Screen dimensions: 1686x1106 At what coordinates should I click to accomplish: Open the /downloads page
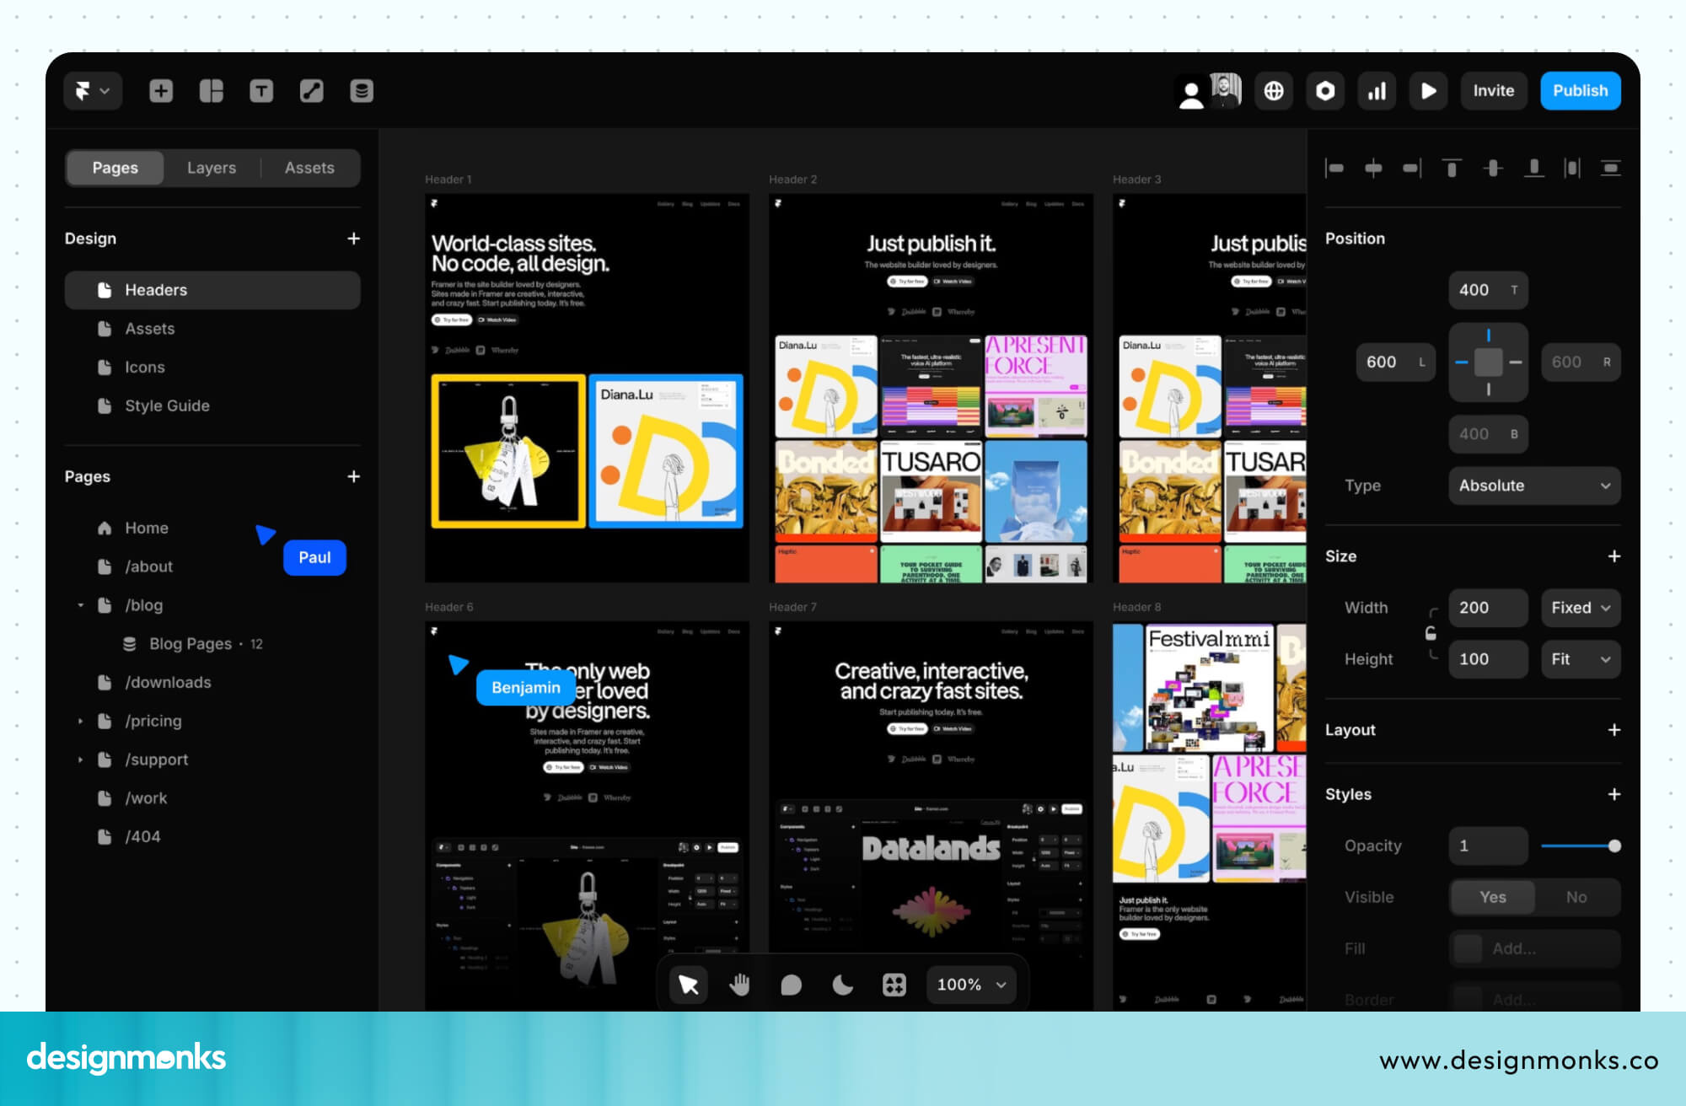pos(212,682)
